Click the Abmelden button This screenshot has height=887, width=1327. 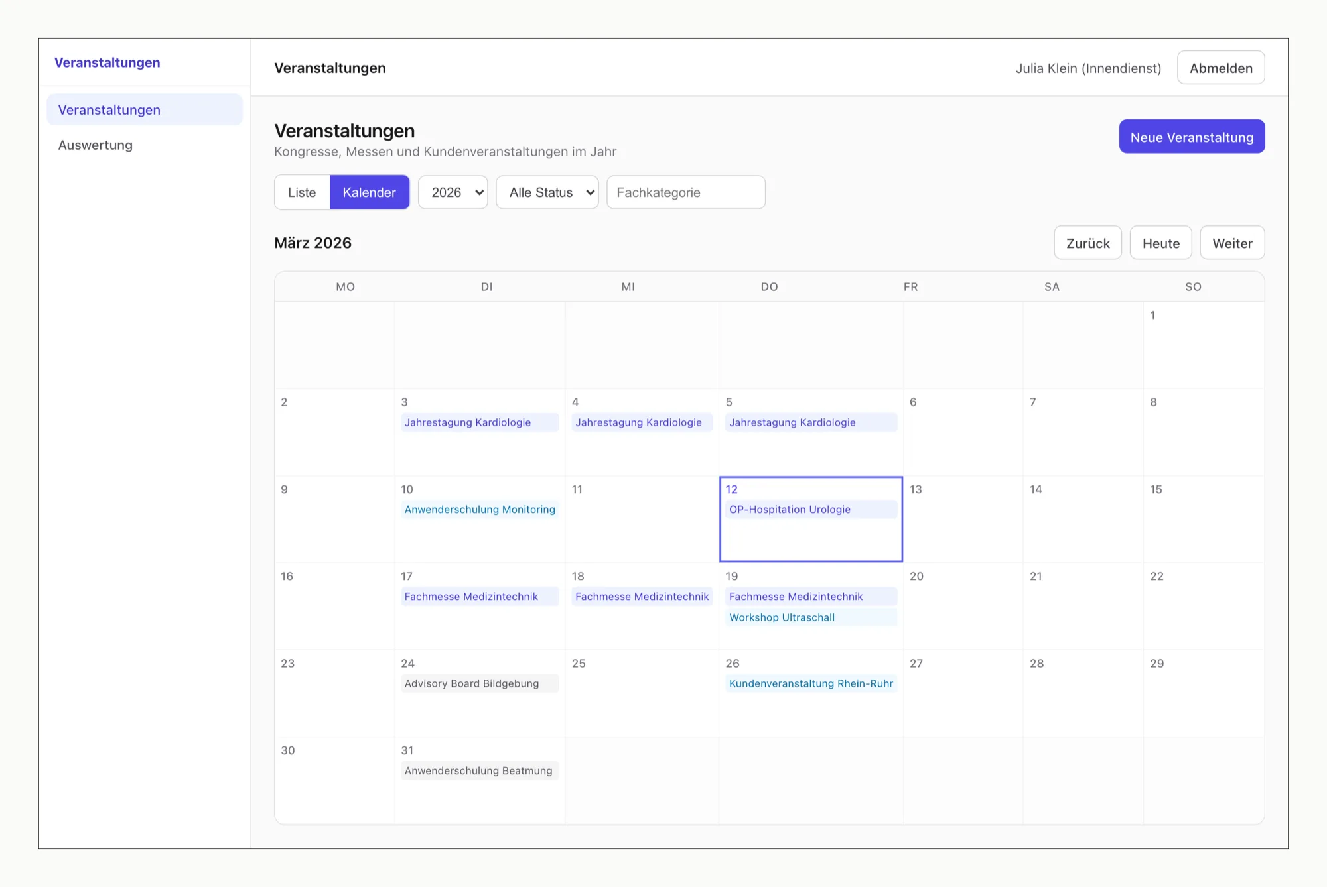(1221, 68)
